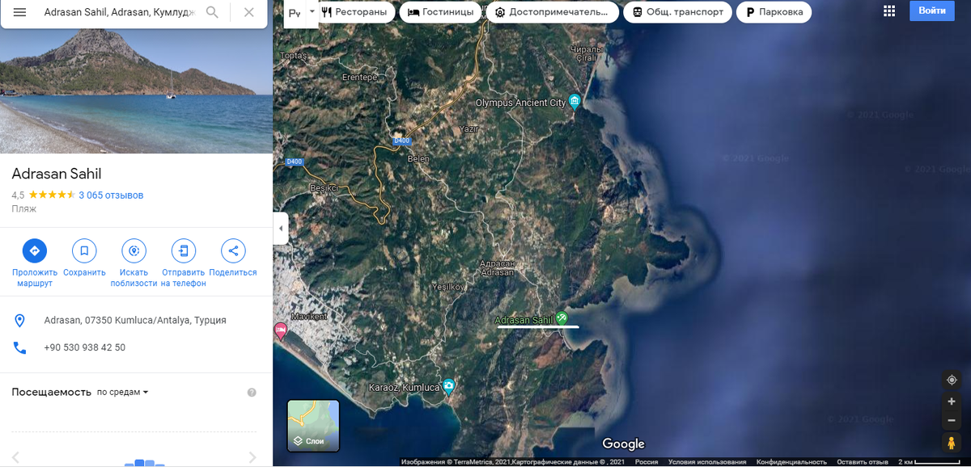
Task: Zoom in with the plus button
Action: coord(952,402)
